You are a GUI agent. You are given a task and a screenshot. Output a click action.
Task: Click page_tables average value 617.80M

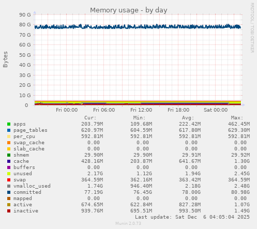190,130
